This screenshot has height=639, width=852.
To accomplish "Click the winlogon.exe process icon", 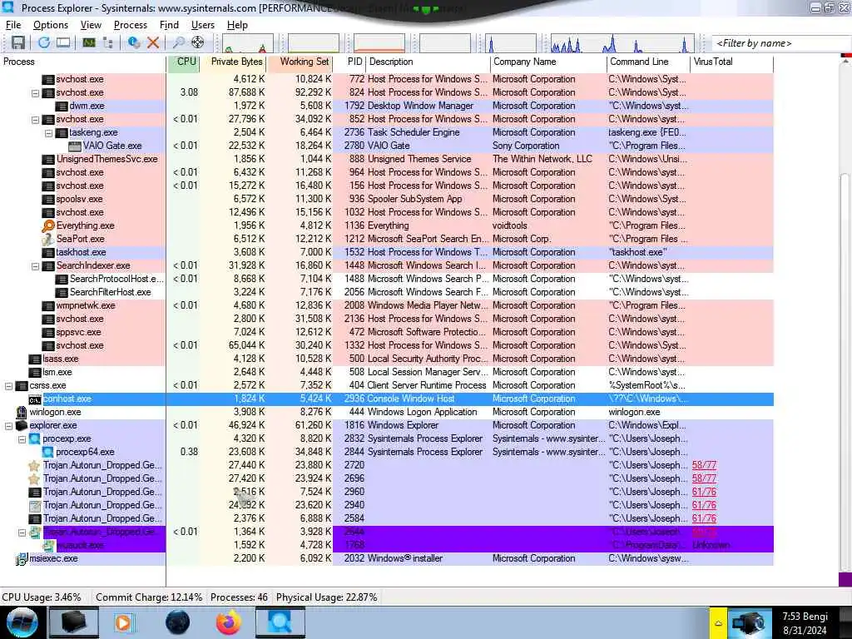I will (x=22, y=413).
